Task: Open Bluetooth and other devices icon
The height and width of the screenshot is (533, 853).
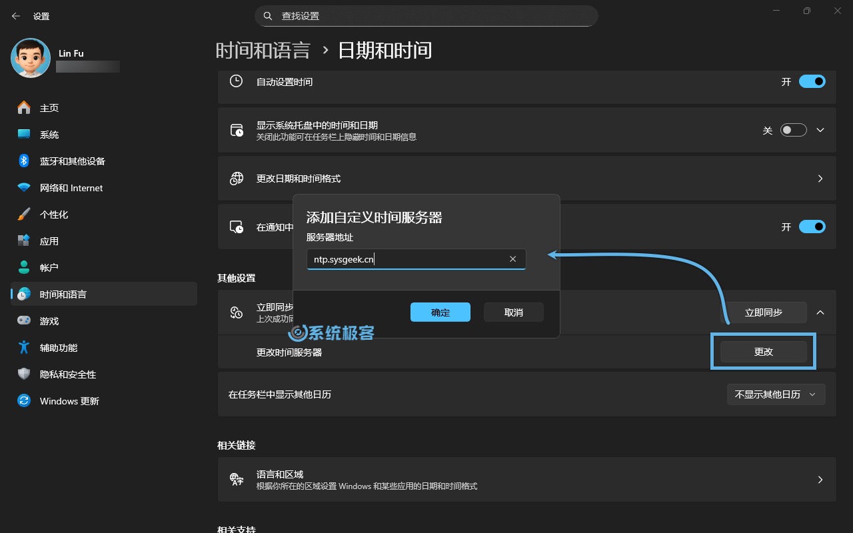Action: coord(24,161)
